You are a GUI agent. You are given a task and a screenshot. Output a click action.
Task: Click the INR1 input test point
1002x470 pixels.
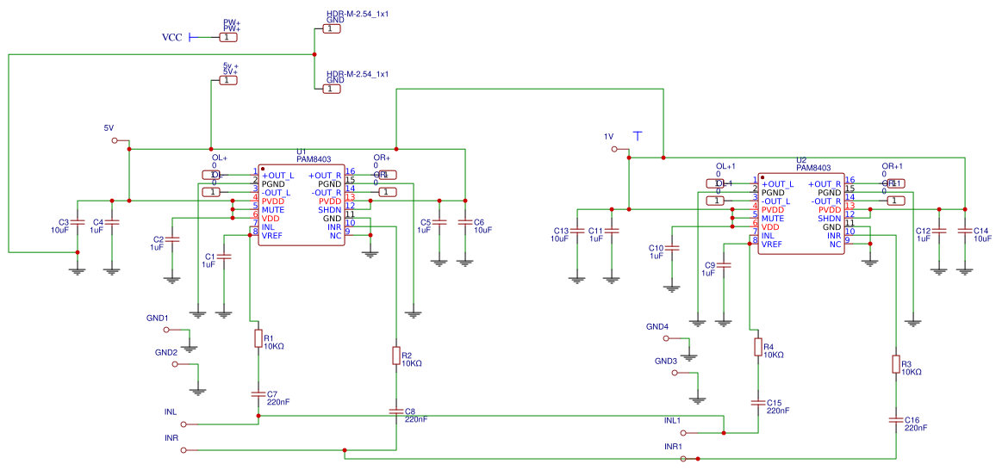(684, 459)
